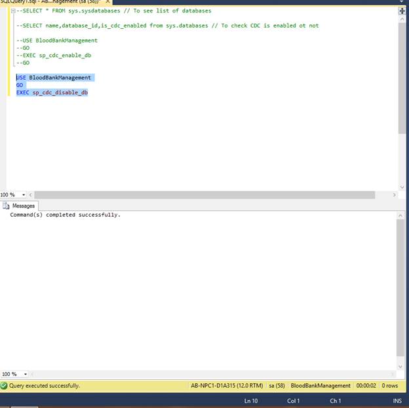This screenshot has width=409, height=408.
Task: Click the '--USE BloodBankManagement' comment line
Action: pos(57,41)
